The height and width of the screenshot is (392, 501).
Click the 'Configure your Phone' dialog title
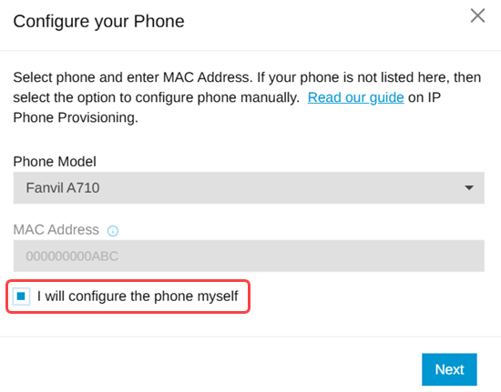point(98,21)
